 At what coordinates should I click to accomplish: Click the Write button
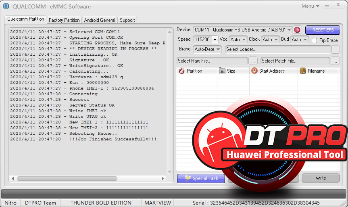tap(321, 178)
